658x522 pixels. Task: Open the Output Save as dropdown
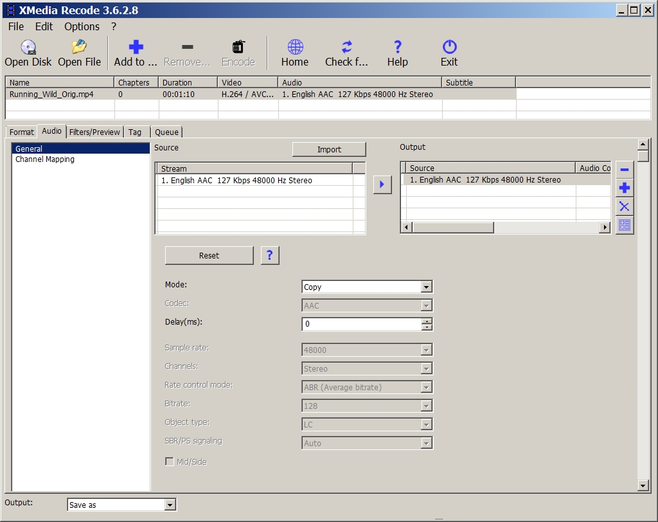coord(170,505)
